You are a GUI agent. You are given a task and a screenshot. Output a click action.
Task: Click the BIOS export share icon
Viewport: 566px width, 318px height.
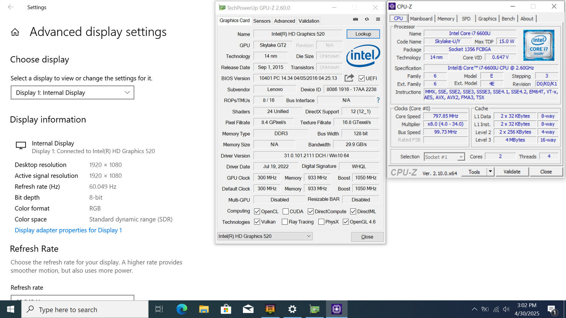[349, 78]
